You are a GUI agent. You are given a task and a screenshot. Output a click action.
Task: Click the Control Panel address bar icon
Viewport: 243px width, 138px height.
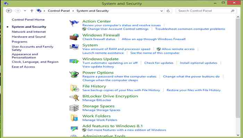pos(39,11)
